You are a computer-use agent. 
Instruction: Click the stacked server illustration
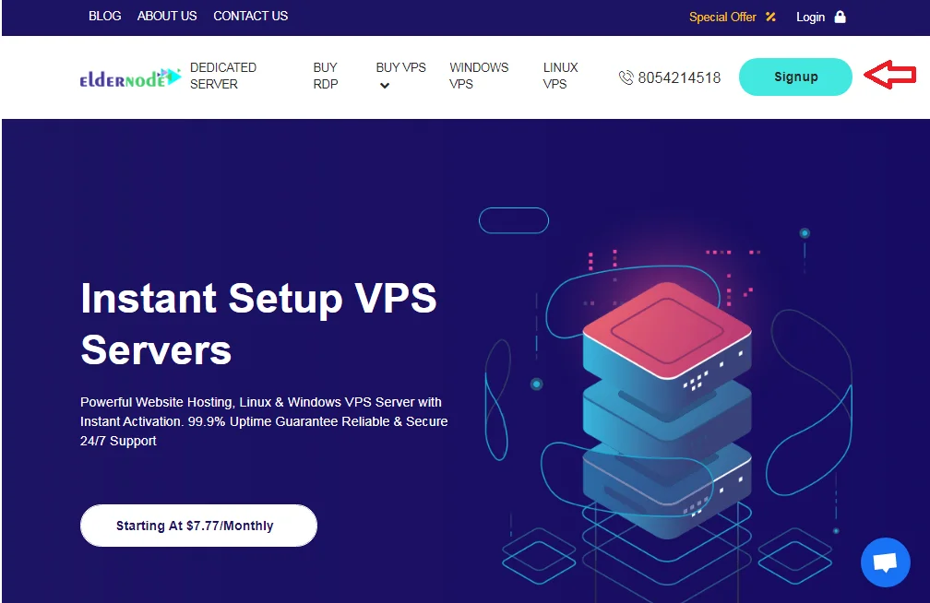point(667,409)
